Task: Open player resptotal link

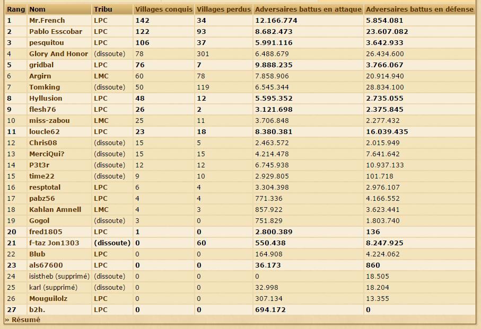Action: pos(45,188)
